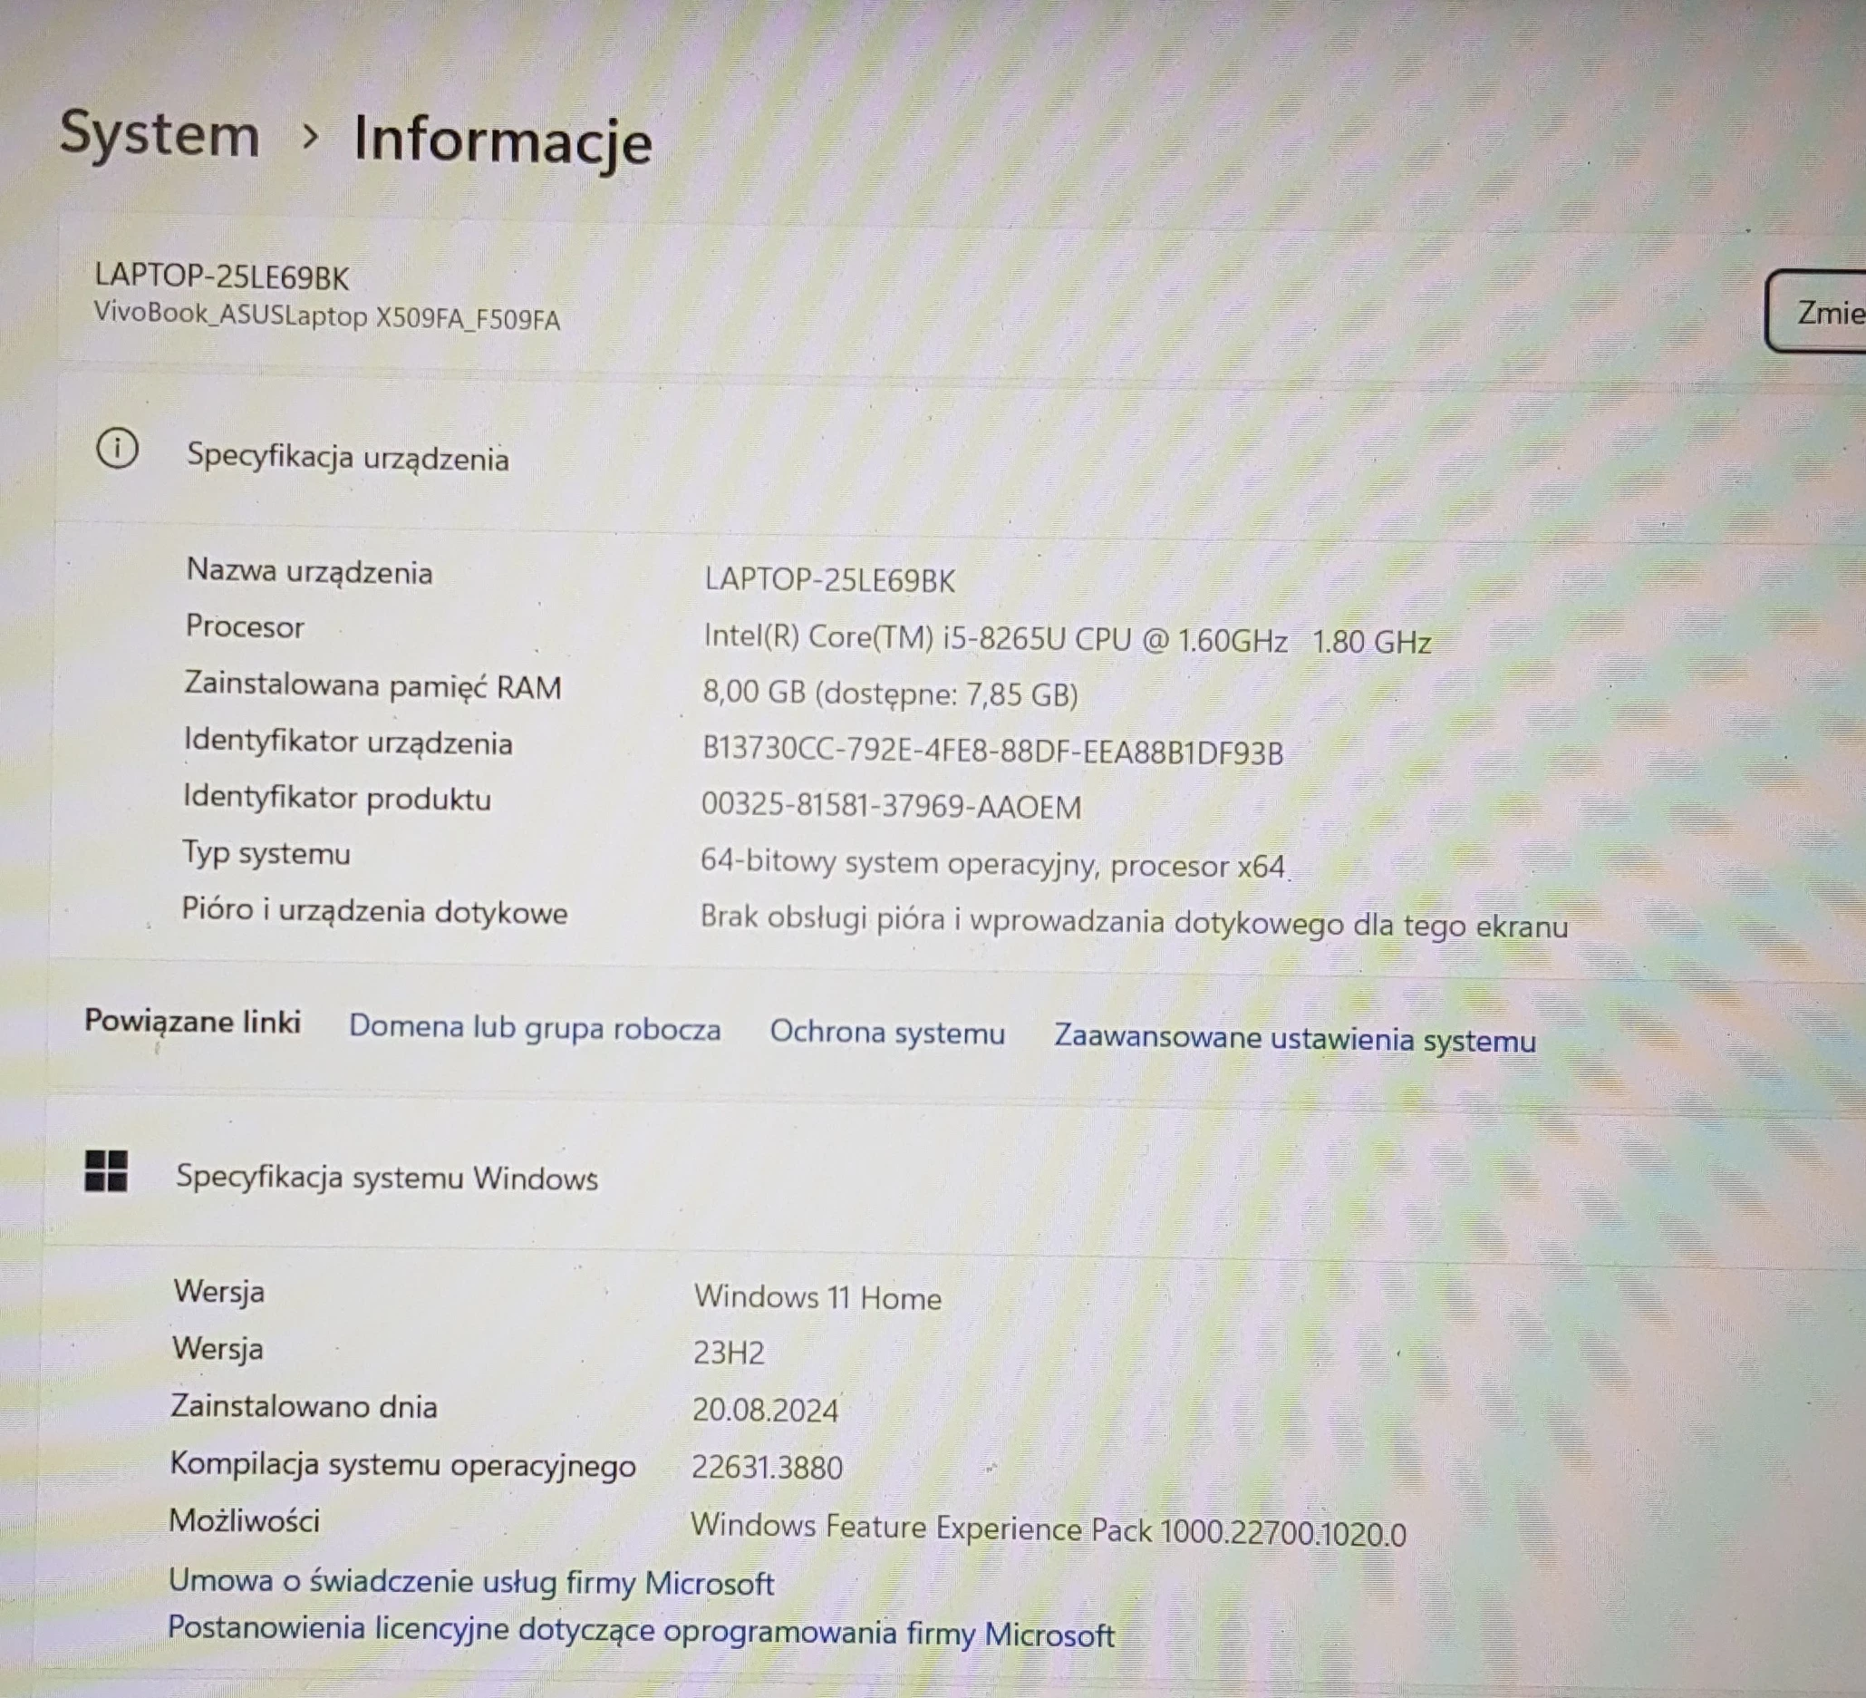
Task: Click the Windows logo icon beside Specyfikacja systemu
Action: pyautogui.click(x=106, y=1171)
